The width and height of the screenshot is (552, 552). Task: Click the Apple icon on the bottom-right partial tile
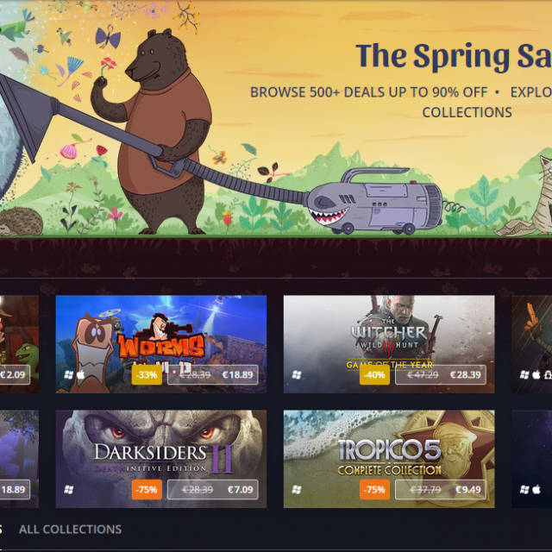(536, 489)
